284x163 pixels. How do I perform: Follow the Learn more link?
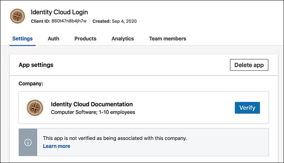click(57, 146)
